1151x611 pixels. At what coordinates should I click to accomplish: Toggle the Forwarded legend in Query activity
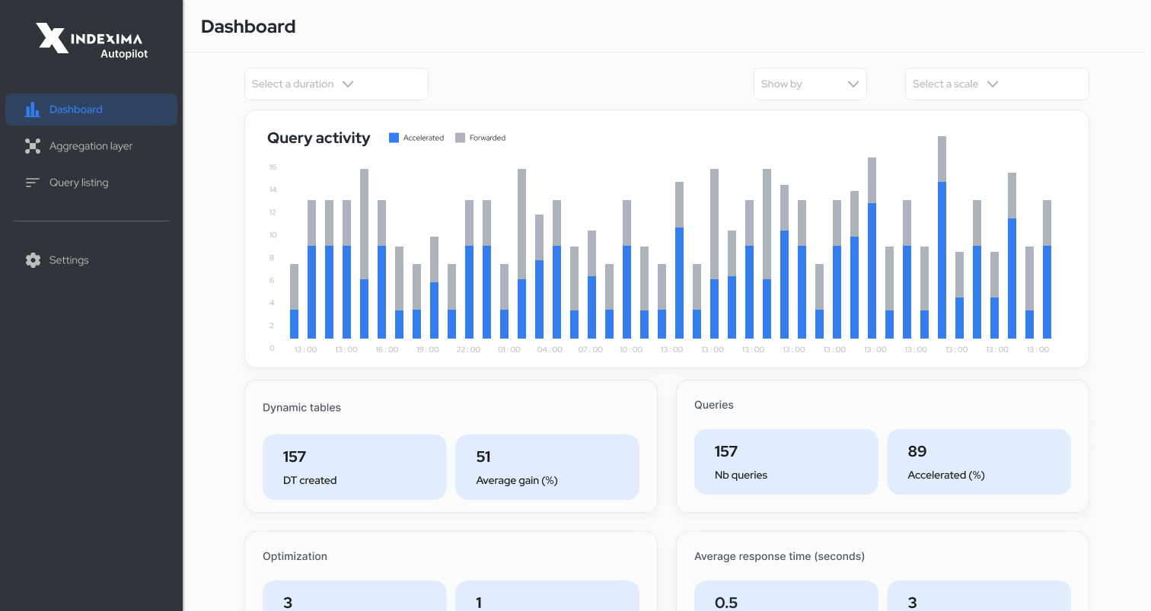(480, 138)
